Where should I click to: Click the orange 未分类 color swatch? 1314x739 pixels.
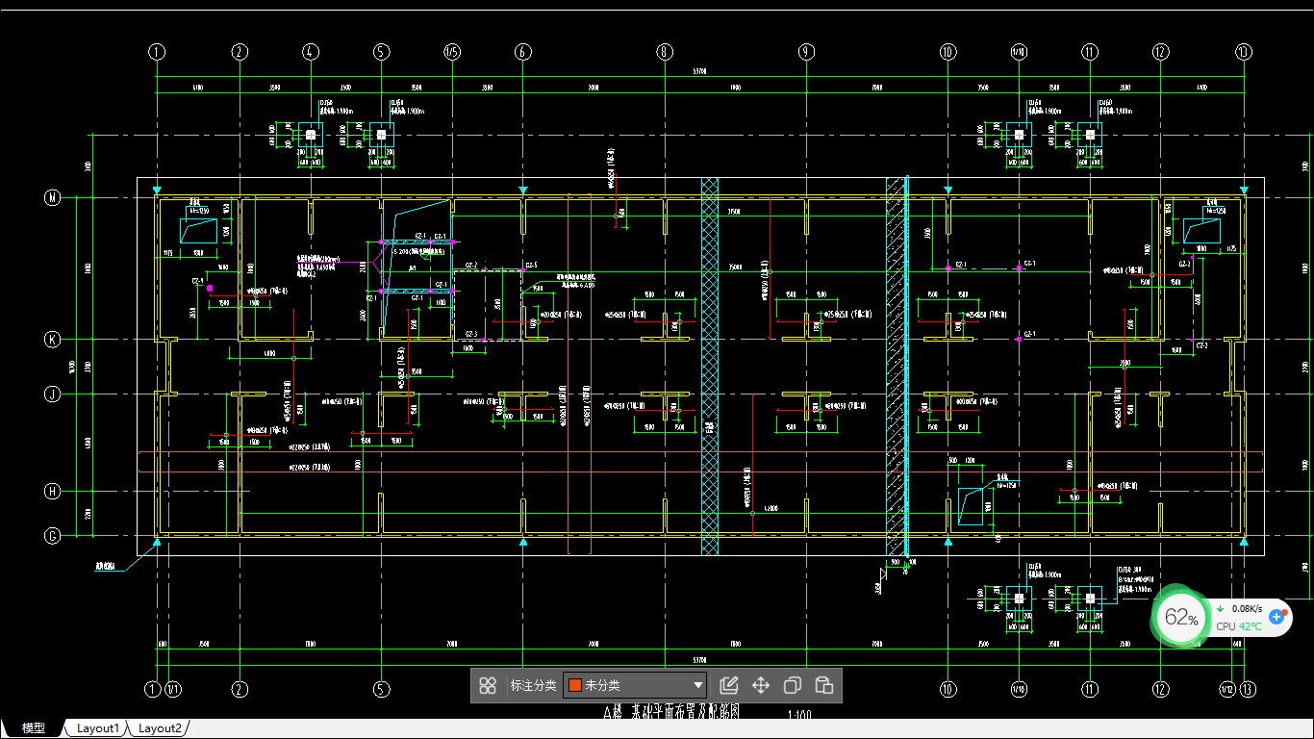point(575,685)
